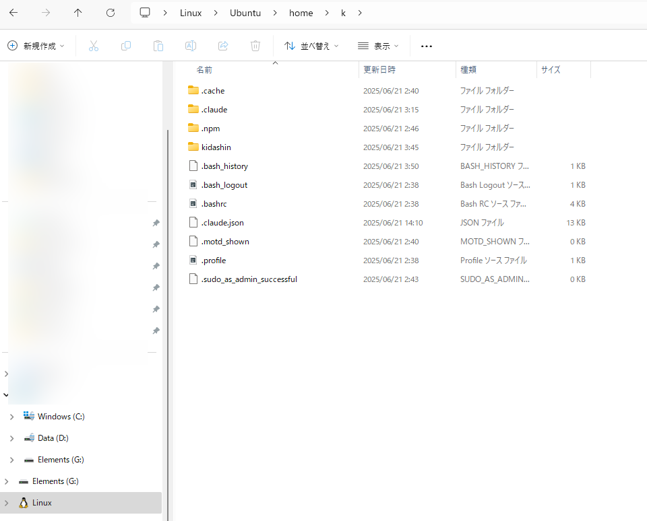Select the Linux item in navigation pane

(42, 503)
